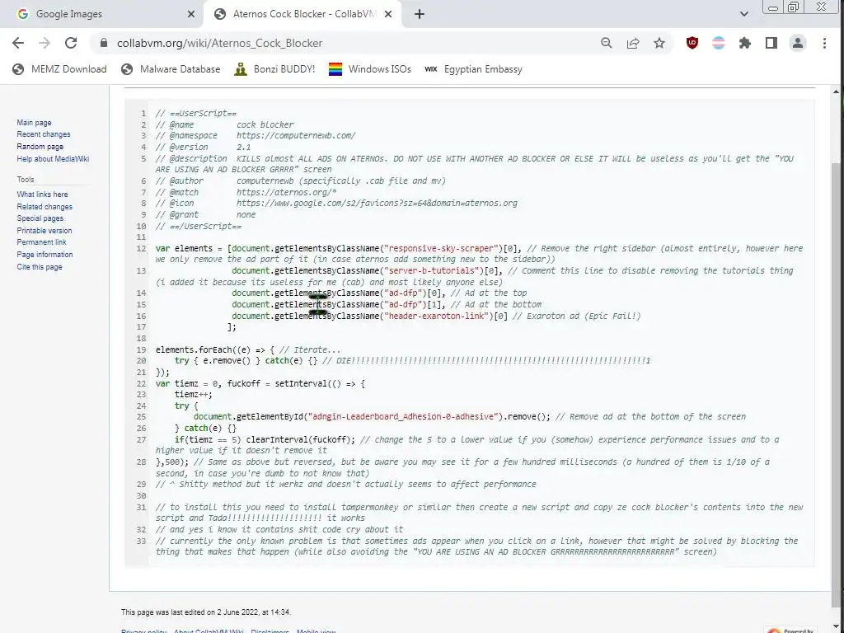The width and height of the screenshot is (844, 633).
Task: Open Related changes link
Action: (x=45, y=207)
